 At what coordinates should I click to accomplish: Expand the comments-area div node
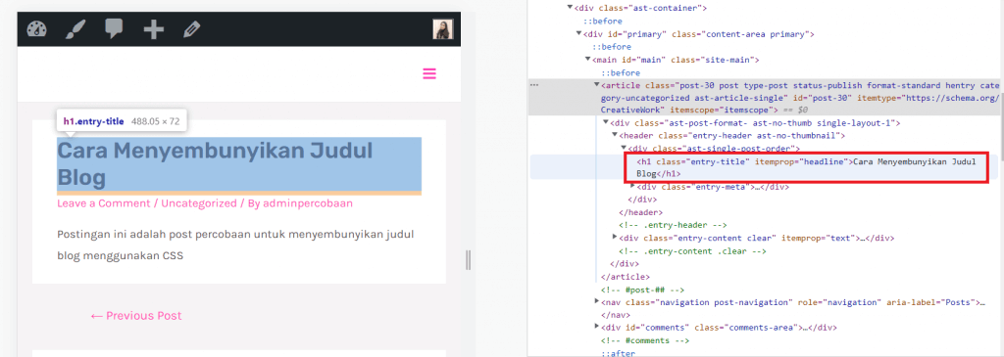pos(597,327)
